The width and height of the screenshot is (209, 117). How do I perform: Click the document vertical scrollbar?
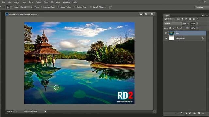point(154,63)
